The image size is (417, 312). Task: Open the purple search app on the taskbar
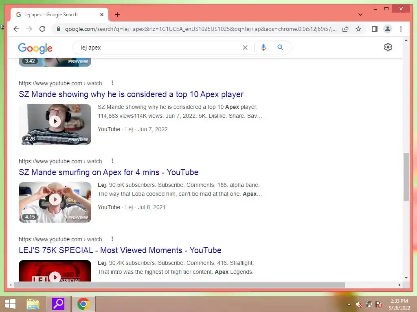58,304
